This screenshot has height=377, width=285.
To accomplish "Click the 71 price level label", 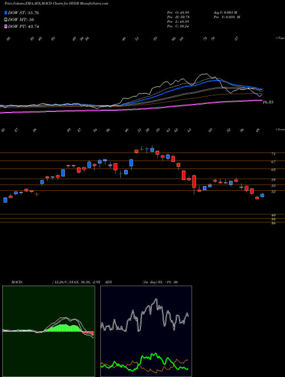I will point(273,154).
